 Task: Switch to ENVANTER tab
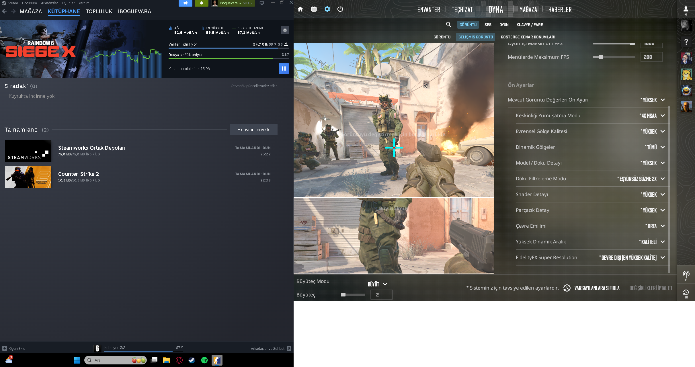pos(428,9)
